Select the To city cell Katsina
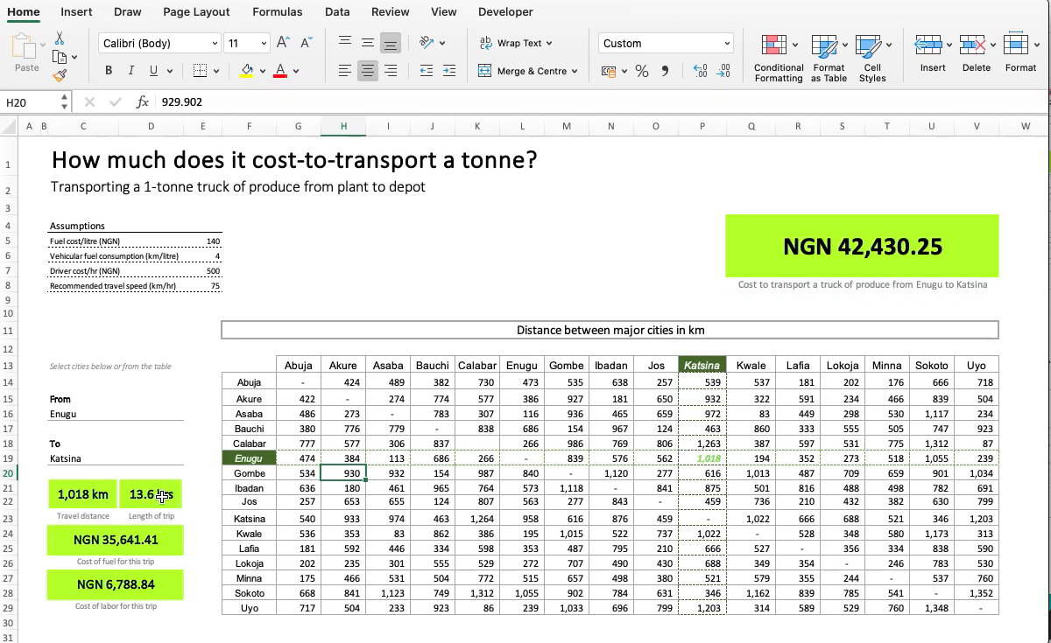Viewport: 1051px width, 643px height. click(x=116, y=458)
